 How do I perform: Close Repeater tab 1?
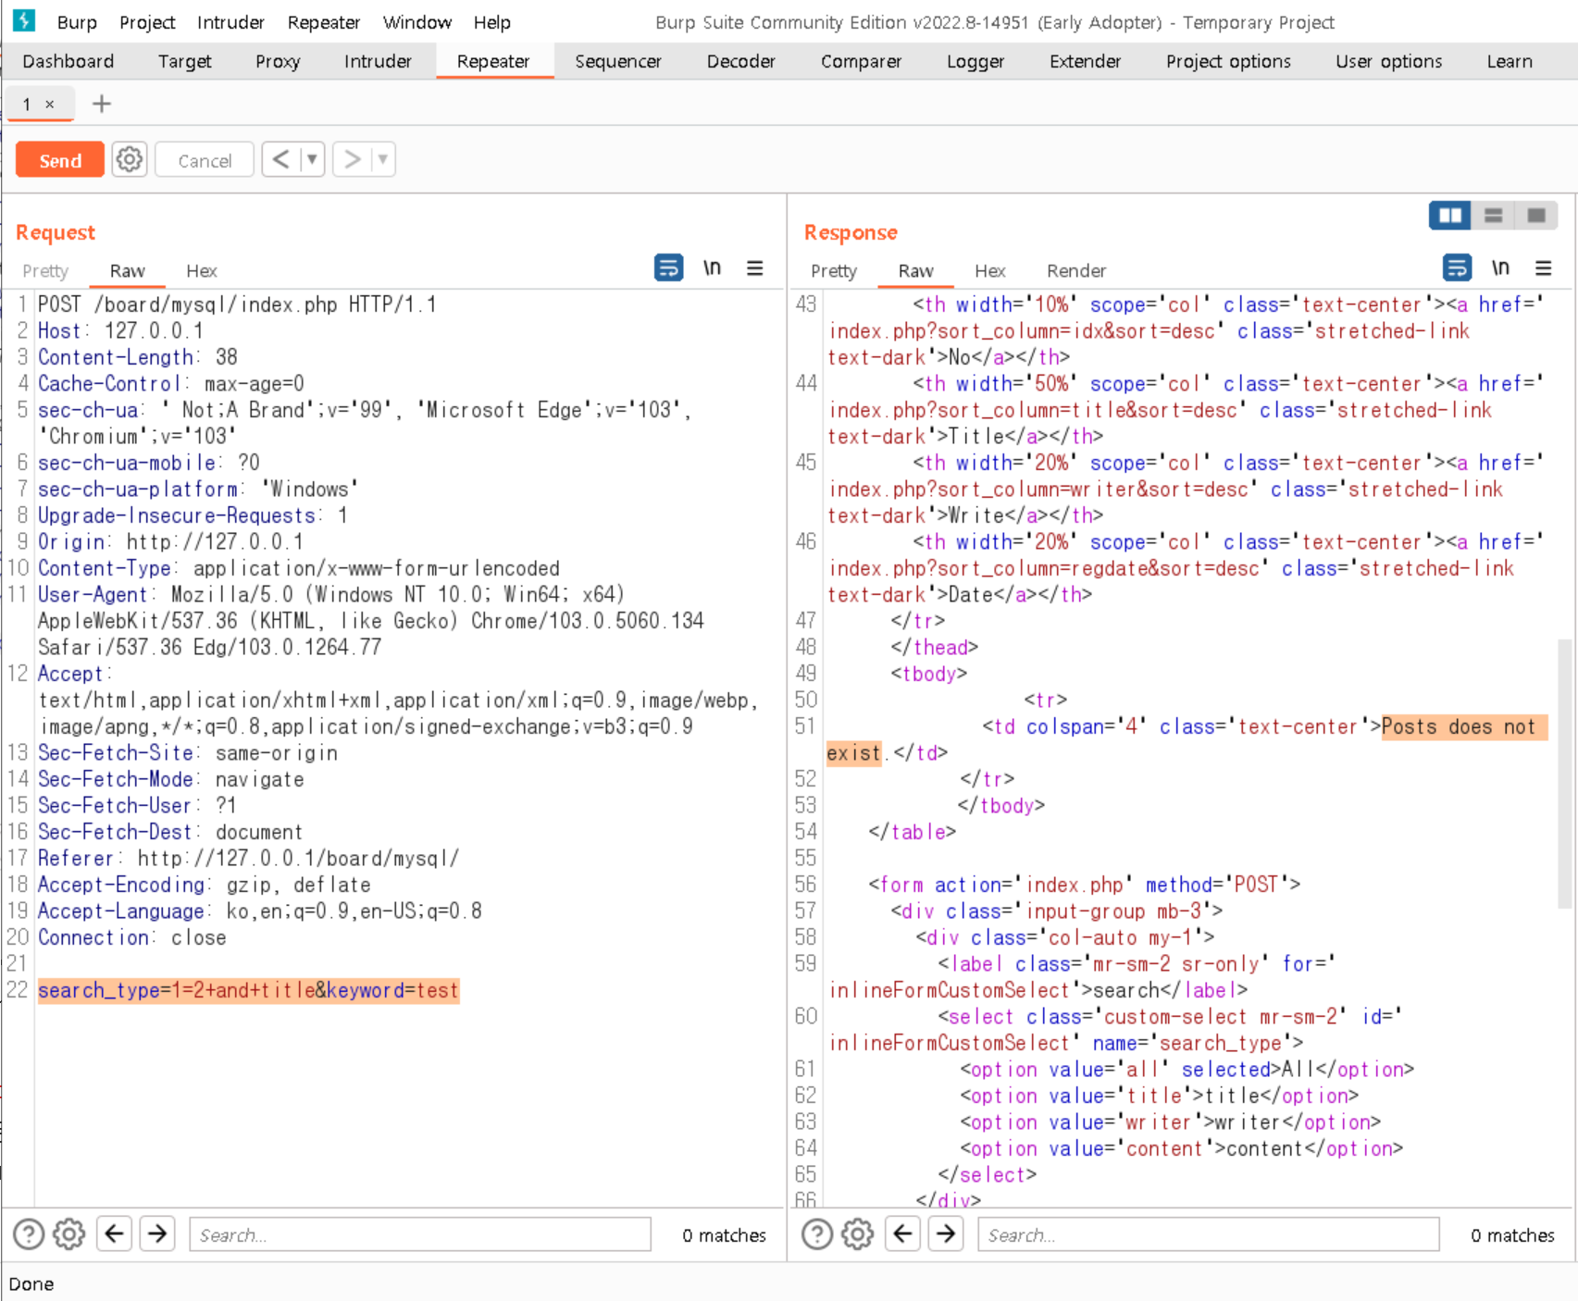tap(50, 105)
